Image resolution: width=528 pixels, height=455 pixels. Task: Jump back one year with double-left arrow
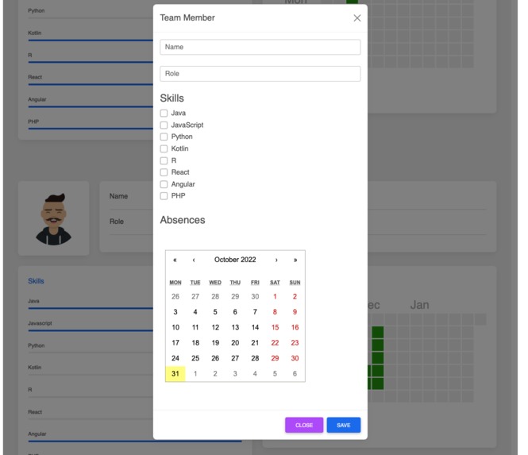[175, 260]
